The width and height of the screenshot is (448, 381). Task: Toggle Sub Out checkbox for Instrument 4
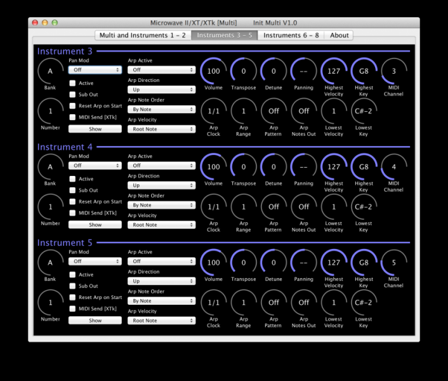73,190
